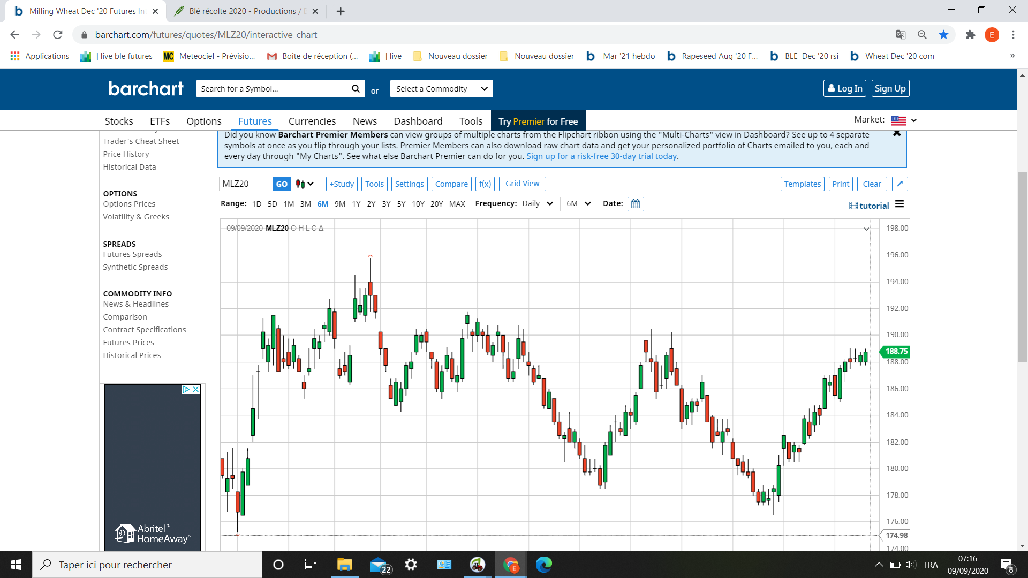Open the Currencies menu tab
1028x578 pixels.
(312, 121)
